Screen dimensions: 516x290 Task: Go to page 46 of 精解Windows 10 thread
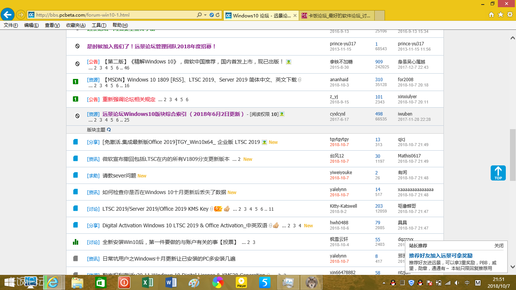pyautogui.click(x=127, y=68)
